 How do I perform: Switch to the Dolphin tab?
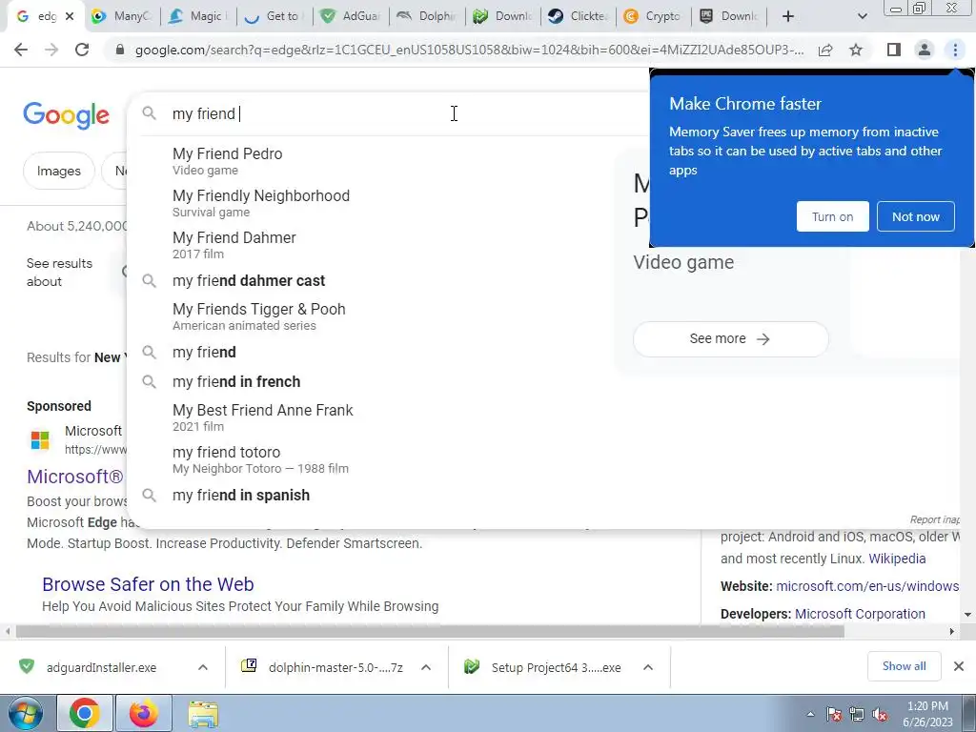tap(426, 16)
